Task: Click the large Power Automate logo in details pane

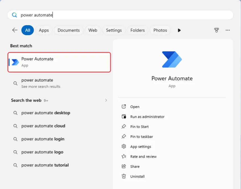Action: [x=172, y=59]
